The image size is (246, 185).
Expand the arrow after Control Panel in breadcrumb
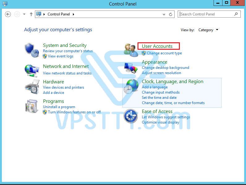pos(74,14)
